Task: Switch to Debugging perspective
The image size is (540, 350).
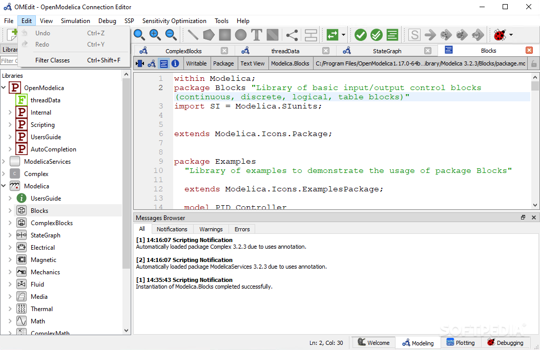Action: [505, 342]
